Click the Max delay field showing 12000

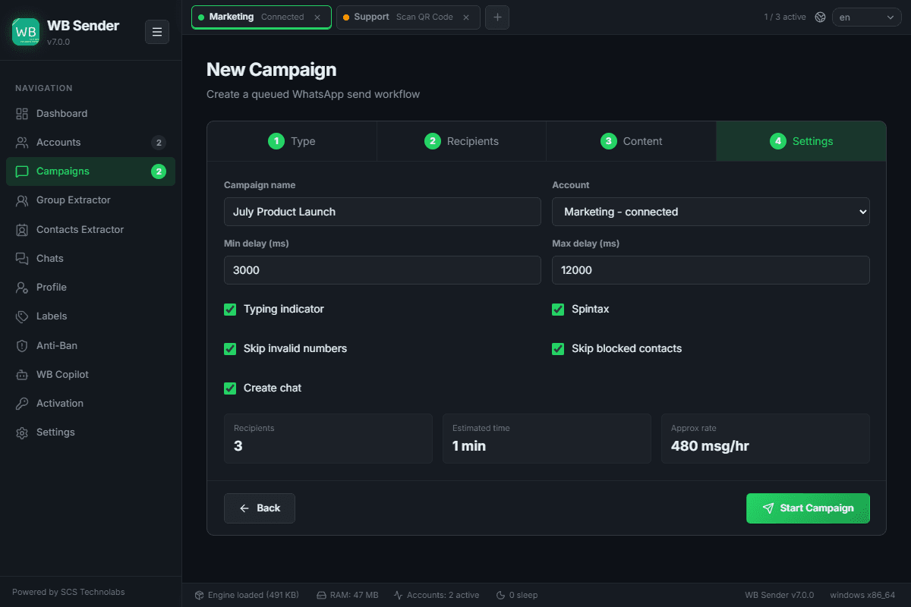[711, 270]
